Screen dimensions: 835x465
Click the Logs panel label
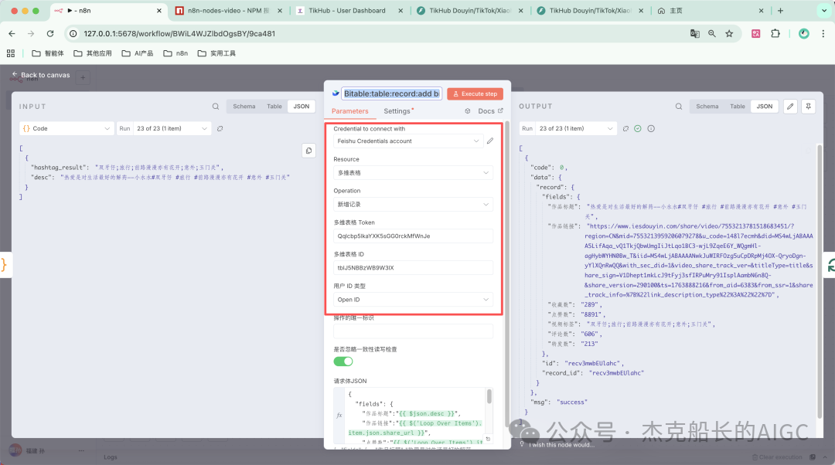coord(111,457)
